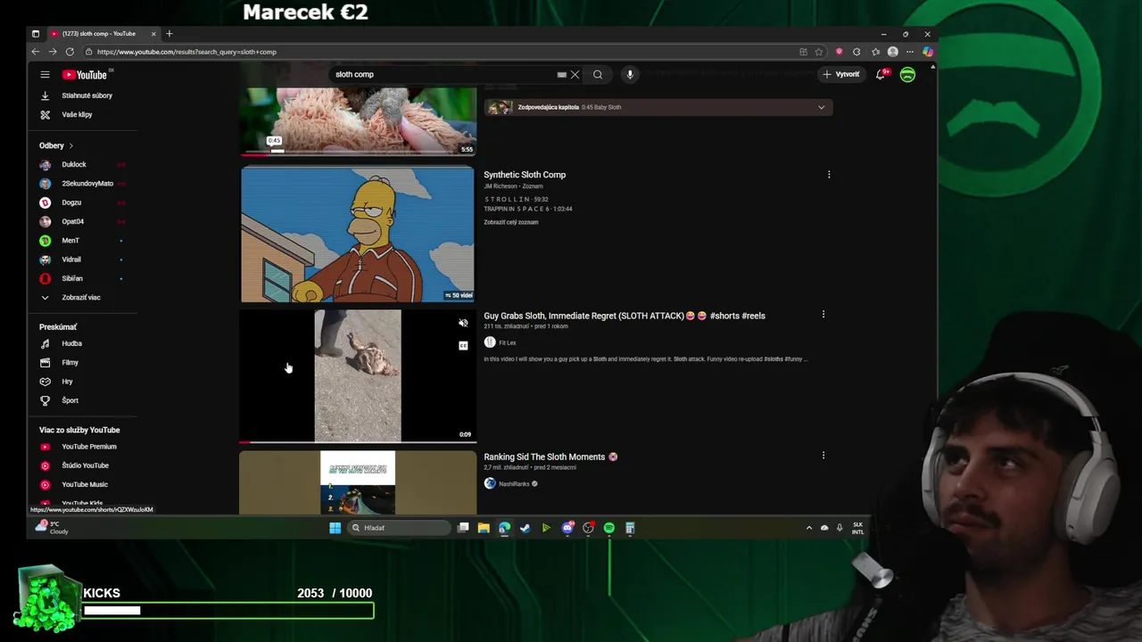Viewport: 1142px width, 642px height.
Task: Open Sibiřan channel subscription
Action: pos(72,278)
